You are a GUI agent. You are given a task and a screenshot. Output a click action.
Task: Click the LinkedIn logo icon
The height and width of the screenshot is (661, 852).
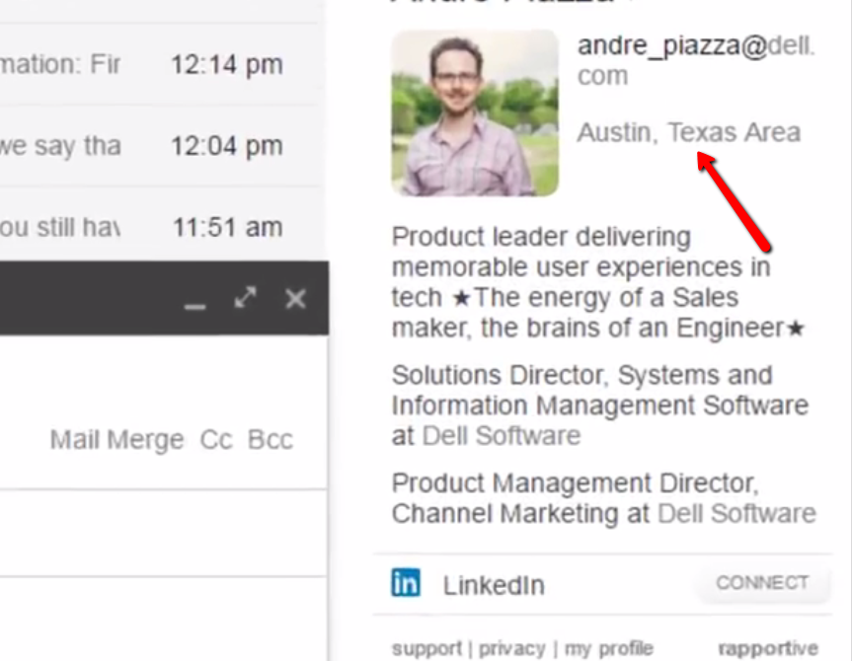(x=406, y=583)
